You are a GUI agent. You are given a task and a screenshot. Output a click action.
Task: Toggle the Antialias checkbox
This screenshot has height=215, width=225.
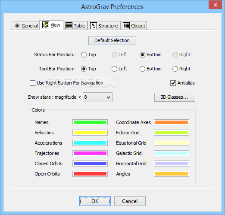173,83
